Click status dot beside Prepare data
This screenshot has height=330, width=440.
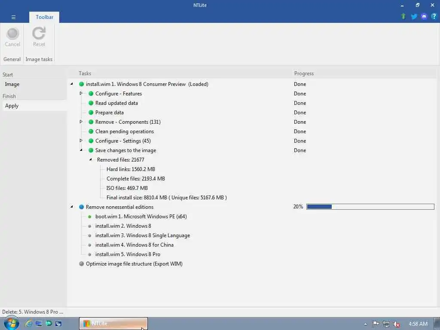point(91,113)
